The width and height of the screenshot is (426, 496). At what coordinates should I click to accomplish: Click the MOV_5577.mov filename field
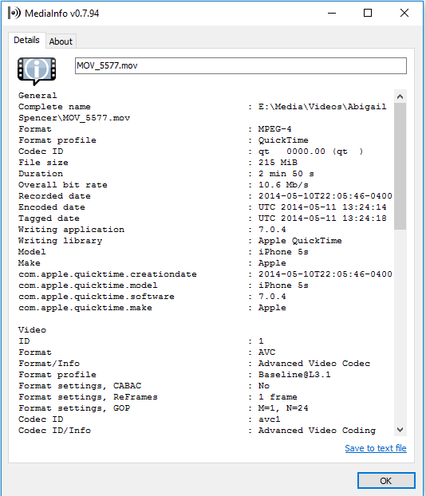(241, 66)
